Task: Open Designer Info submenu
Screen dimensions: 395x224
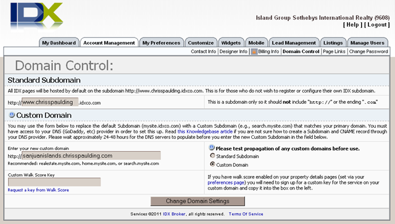Action: pos(233,51)
